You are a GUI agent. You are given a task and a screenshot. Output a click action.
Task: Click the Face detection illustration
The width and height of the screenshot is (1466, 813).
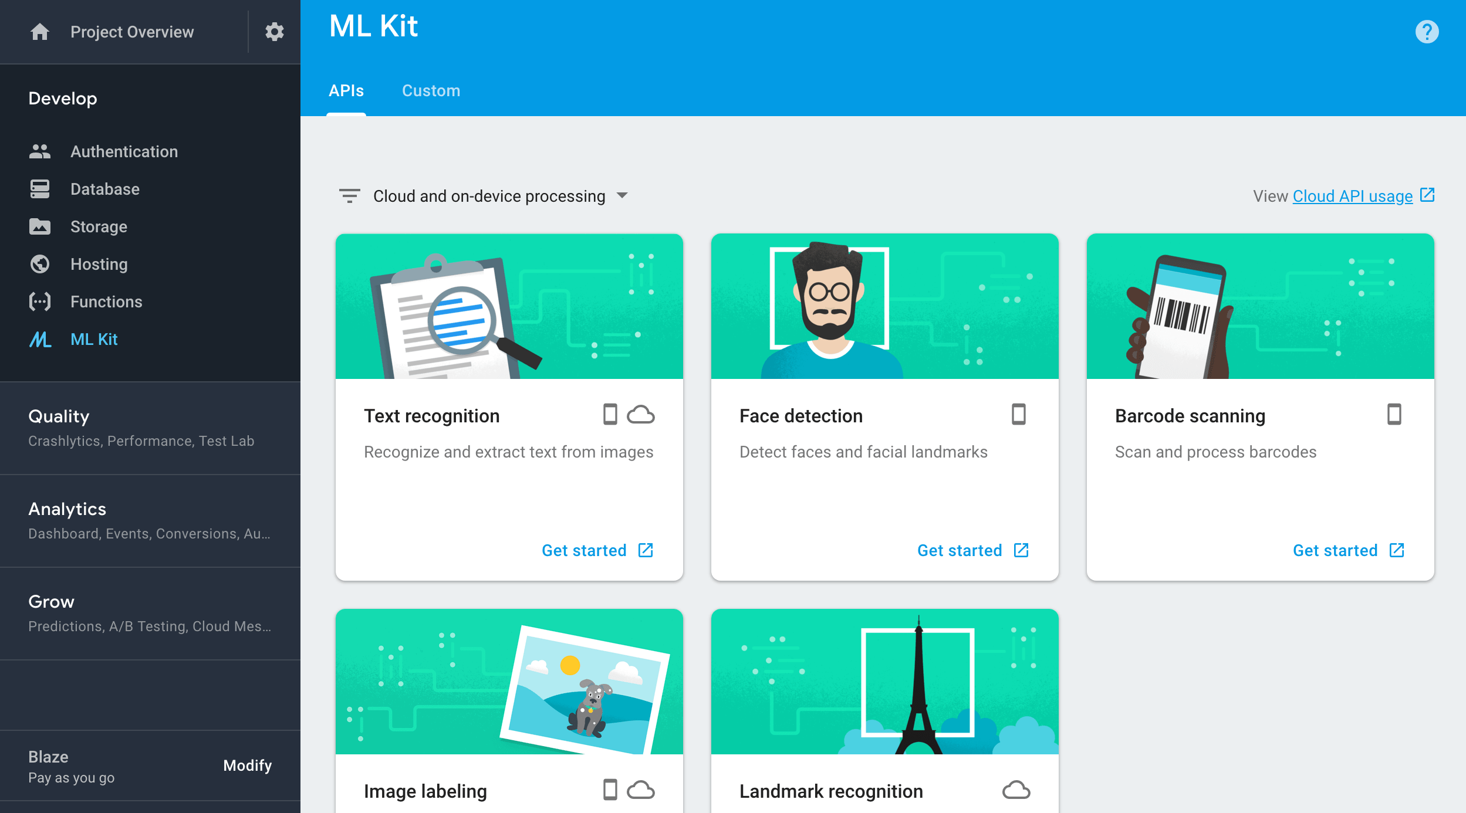[885, 306]
